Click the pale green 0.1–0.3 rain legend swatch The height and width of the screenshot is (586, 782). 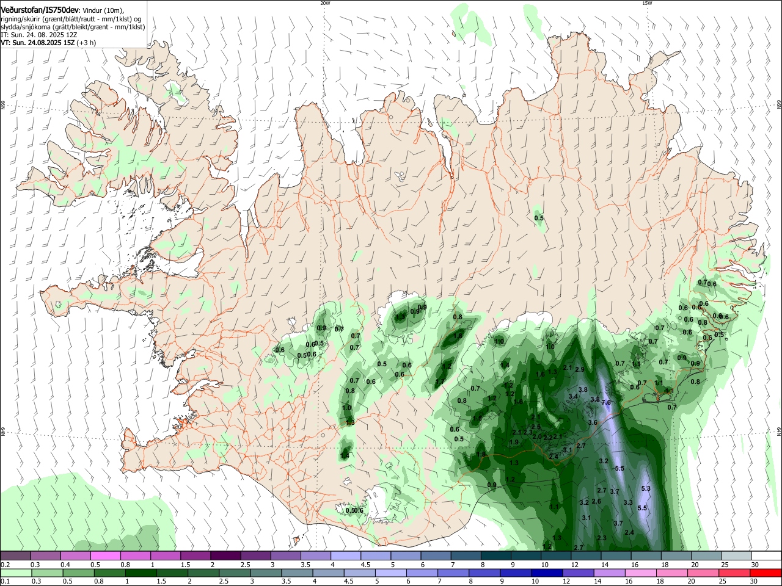click(16, 573)
